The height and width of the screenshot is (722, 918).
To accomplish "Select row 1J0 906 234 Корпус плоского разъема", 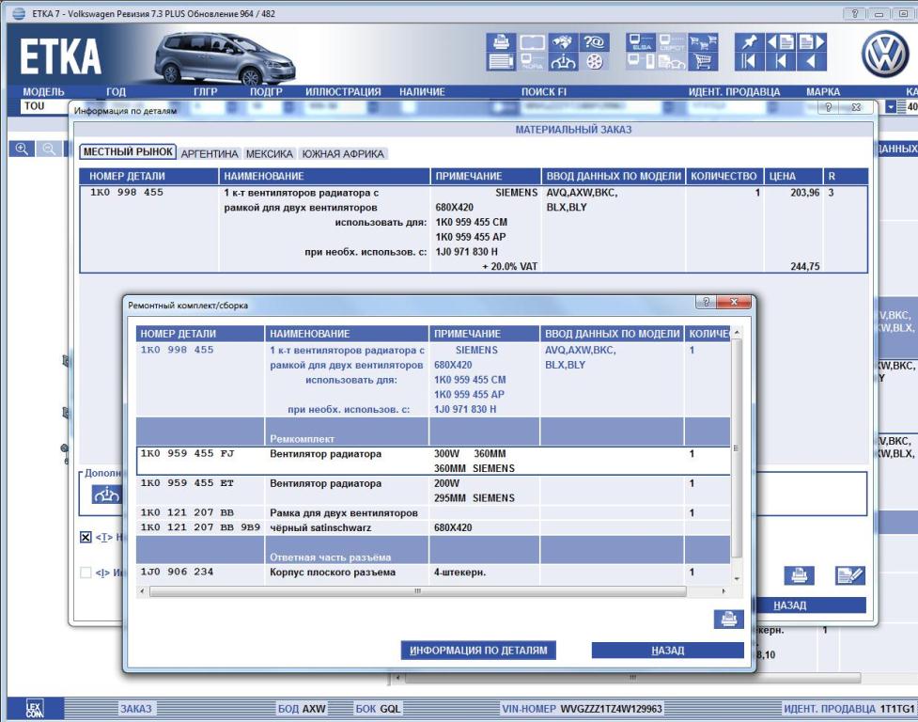I will tap(433, 573).
